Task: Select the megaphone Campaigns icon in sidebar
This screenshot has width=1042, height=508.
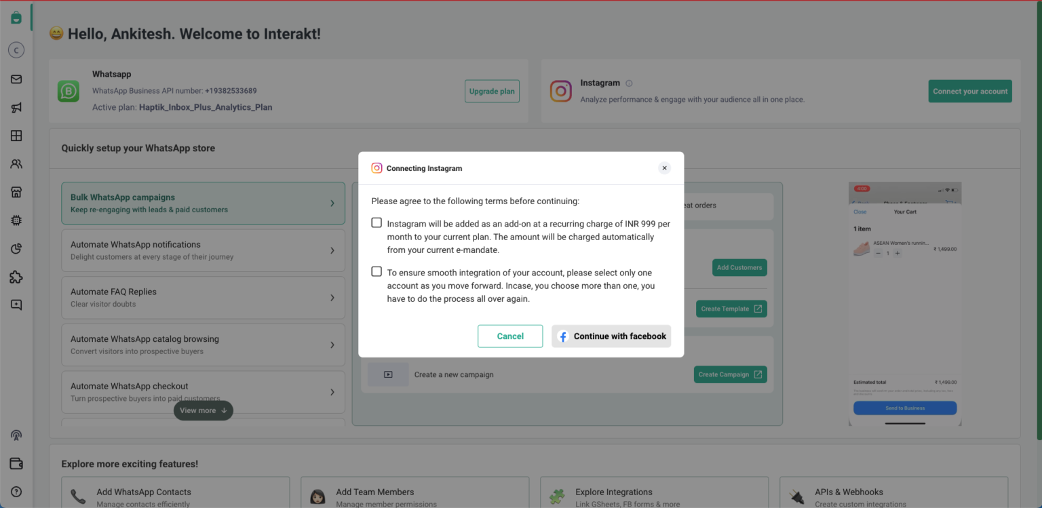Action: pyautogui.click(x=16, y=107)
